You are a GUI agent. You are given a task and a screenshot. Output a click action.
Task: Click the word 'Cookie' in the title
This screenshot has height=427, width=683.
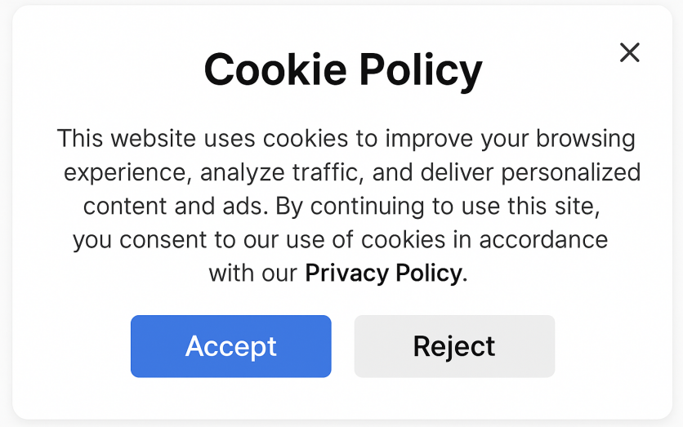(x=275, y=69)
